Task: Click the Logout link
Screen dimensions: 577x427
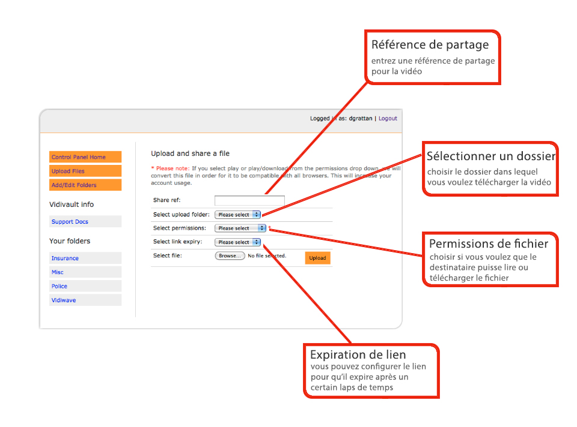Action: (x=388, y=119)
